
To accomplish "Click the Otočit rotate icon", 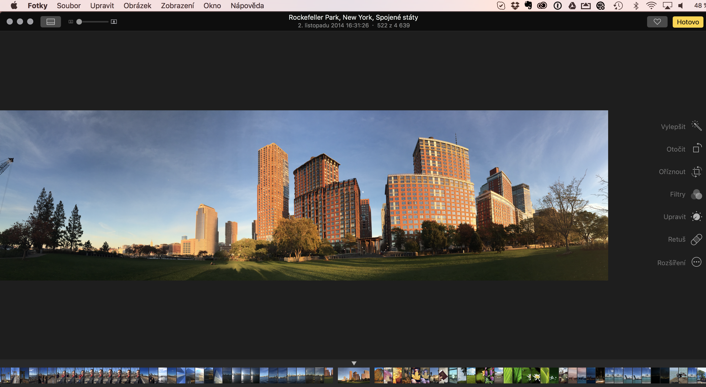I will pyautogui.click(x=697, y=148).
